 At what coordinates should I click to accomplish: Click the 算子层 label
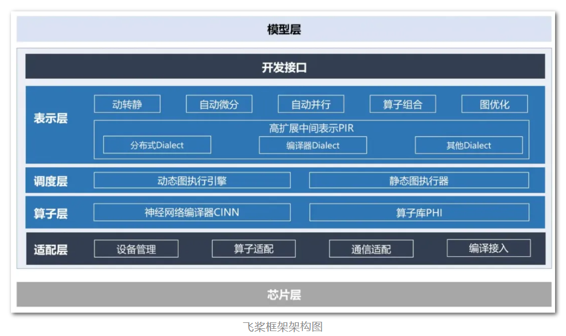tap(50, 213)
